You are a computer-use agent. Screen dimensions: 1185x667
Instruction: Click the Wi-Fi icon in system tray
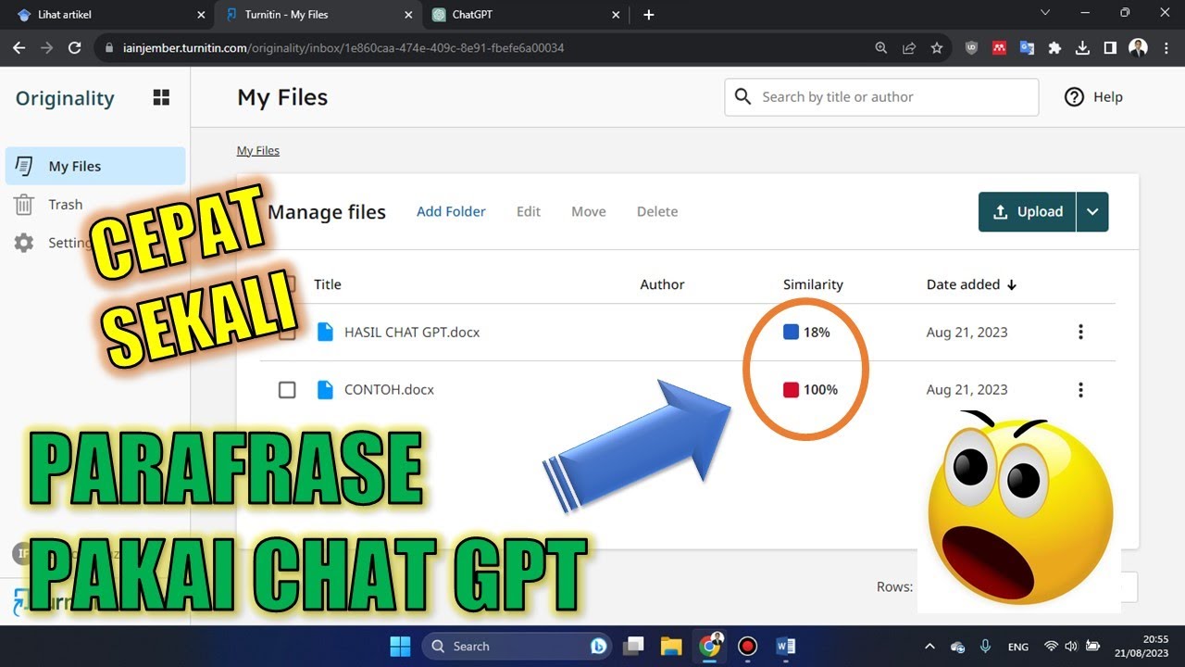pyautogui.click(x=1050, y=647)
